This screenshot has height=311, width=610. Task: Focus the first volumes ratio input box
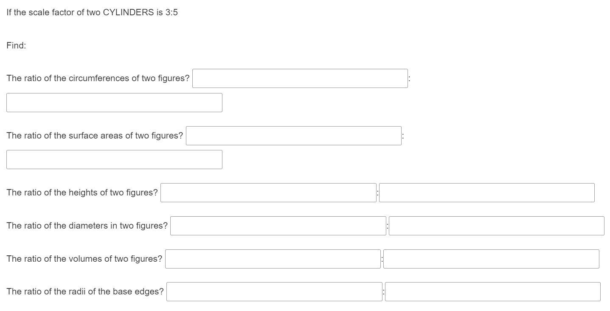(x=273, y=259)
